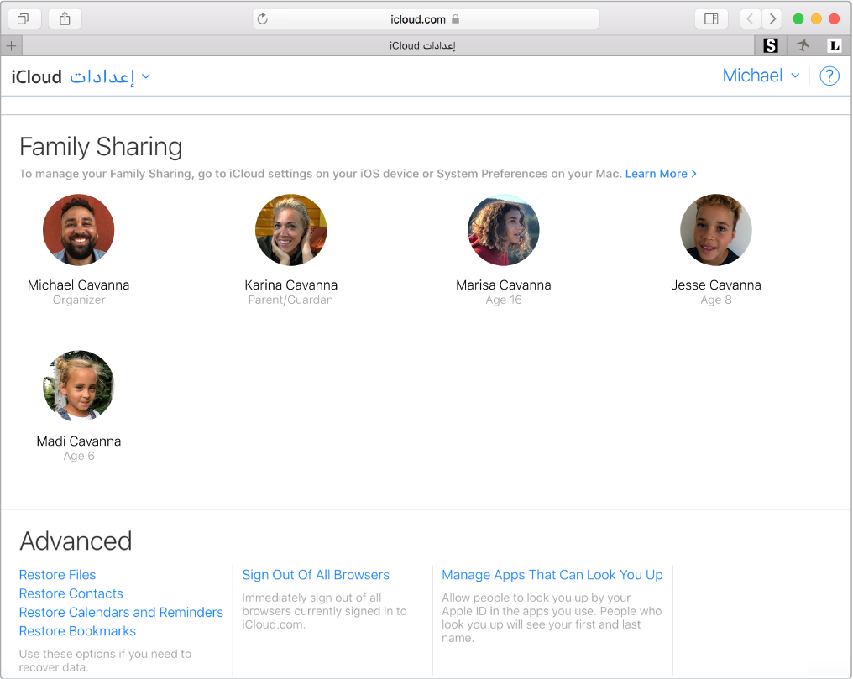Click Marisa Cavanna's profile photo
853x679 pixels.
pyautogui.click(x=504, y=229)
